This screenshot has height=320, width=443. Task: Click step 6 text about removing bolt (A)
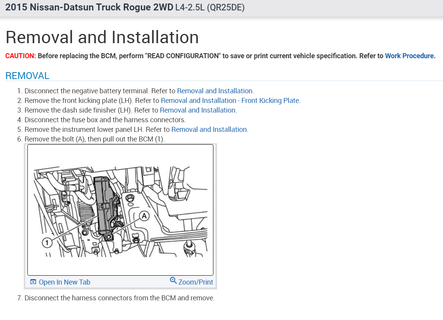[95, 139]
